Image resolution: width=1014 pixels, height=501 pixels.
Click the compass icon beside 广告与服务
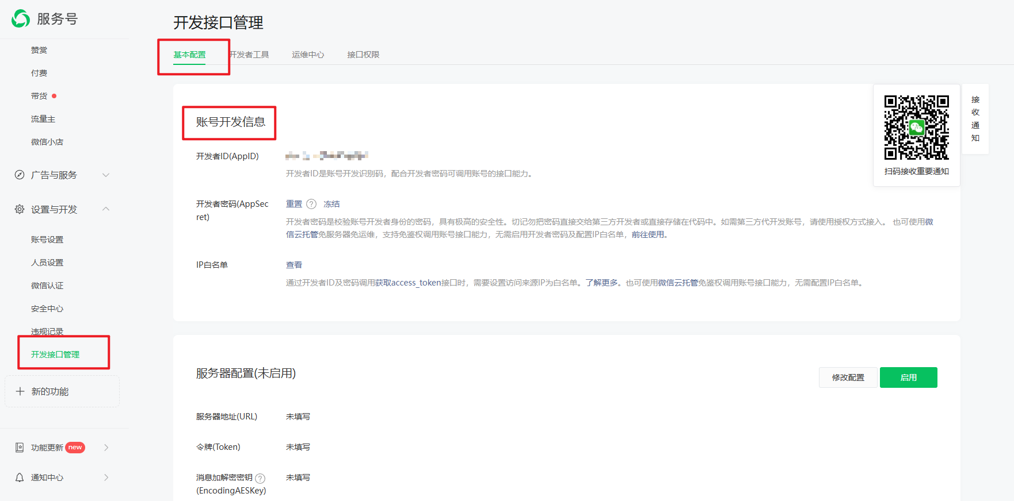pos(20,175)
